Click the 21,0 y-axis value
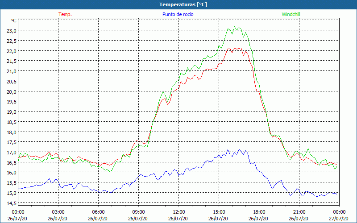This screenshot has width=357, height=223. [12, 71]
